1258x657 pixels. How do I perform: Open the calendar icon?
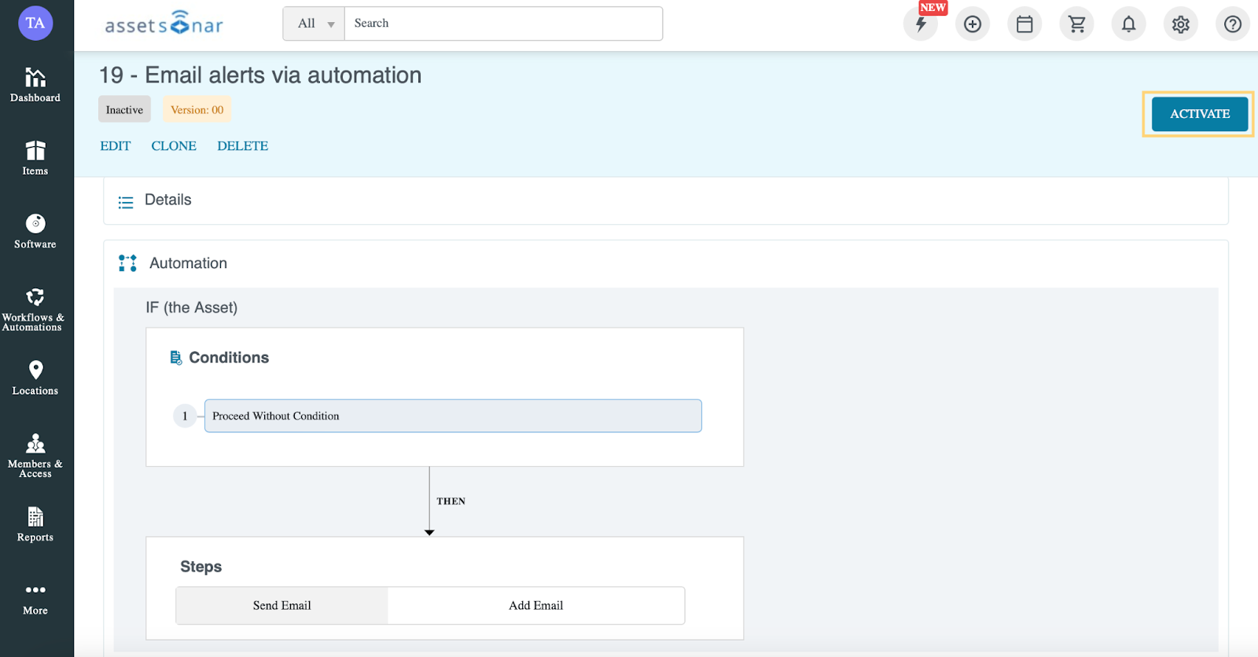1024,24
